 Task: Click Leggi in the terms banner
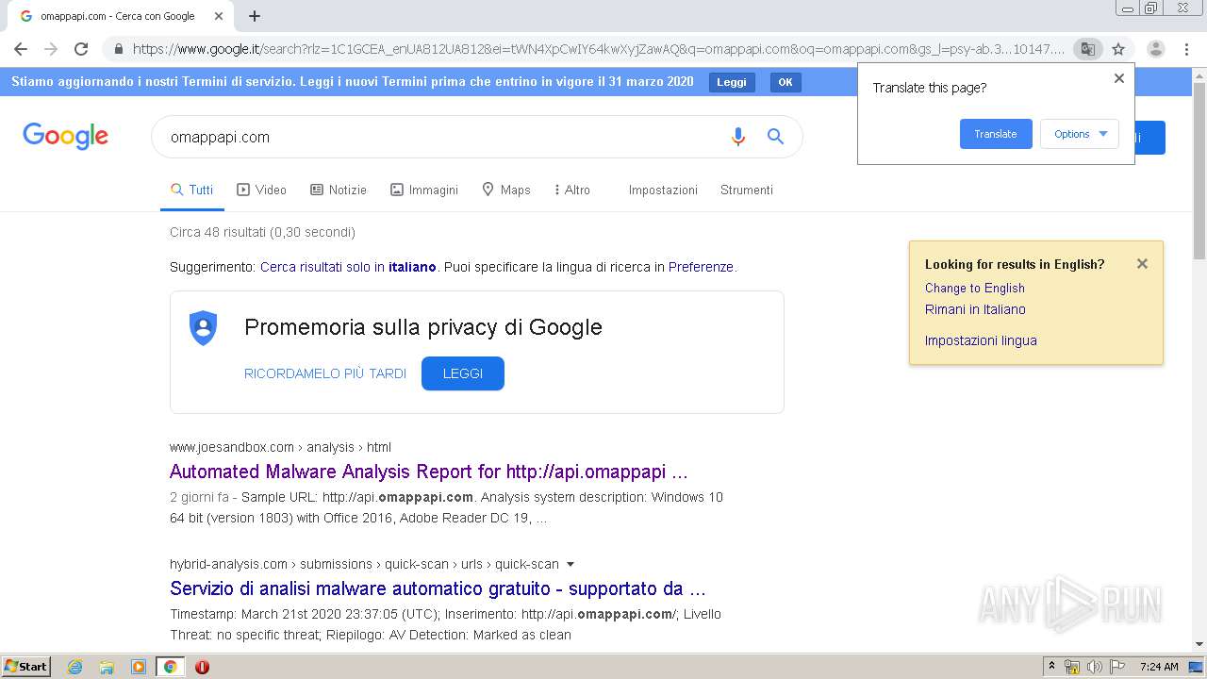732,82
